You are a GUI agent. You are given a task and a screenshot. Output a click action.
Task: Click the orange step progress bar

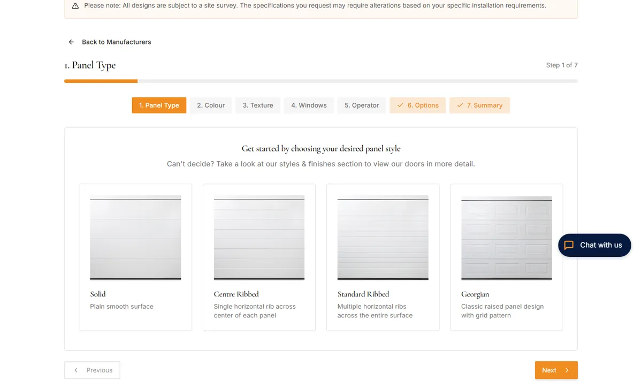pos(101,81)
